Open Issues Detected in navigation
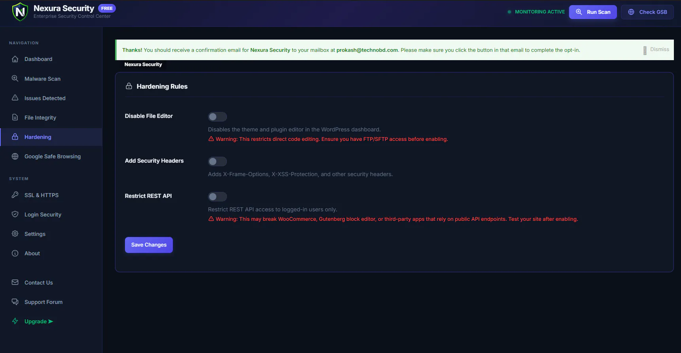681x353 pixels. tap(51, 98)
